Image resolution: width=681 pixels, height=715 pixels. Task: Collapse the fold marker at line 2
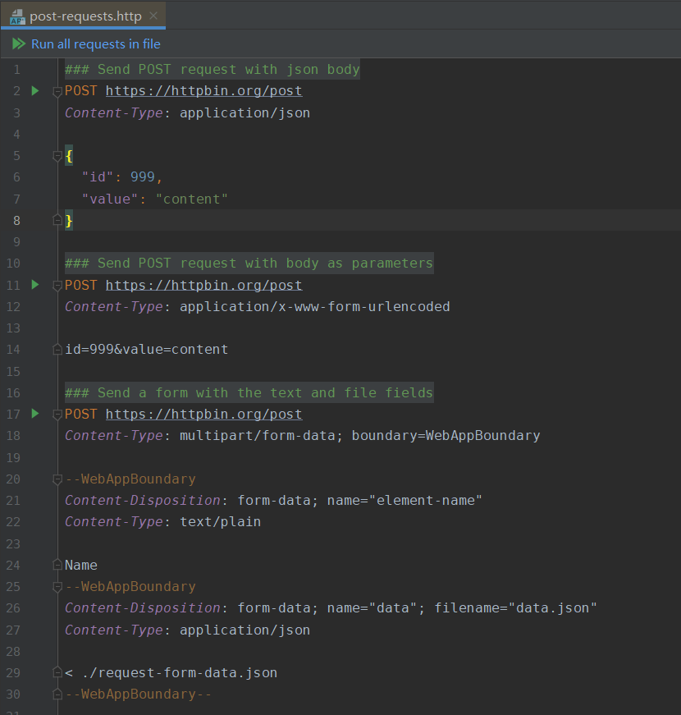(57, 92)
